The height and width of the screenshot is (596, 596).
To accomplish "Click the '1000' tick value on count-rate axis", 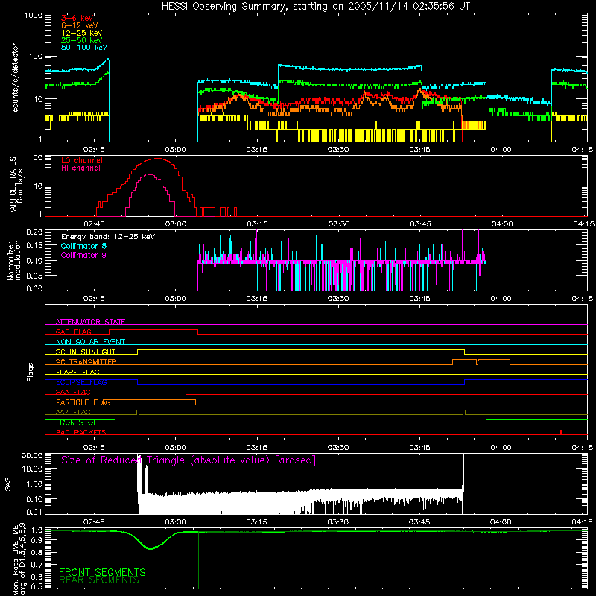I will (34, 16).
